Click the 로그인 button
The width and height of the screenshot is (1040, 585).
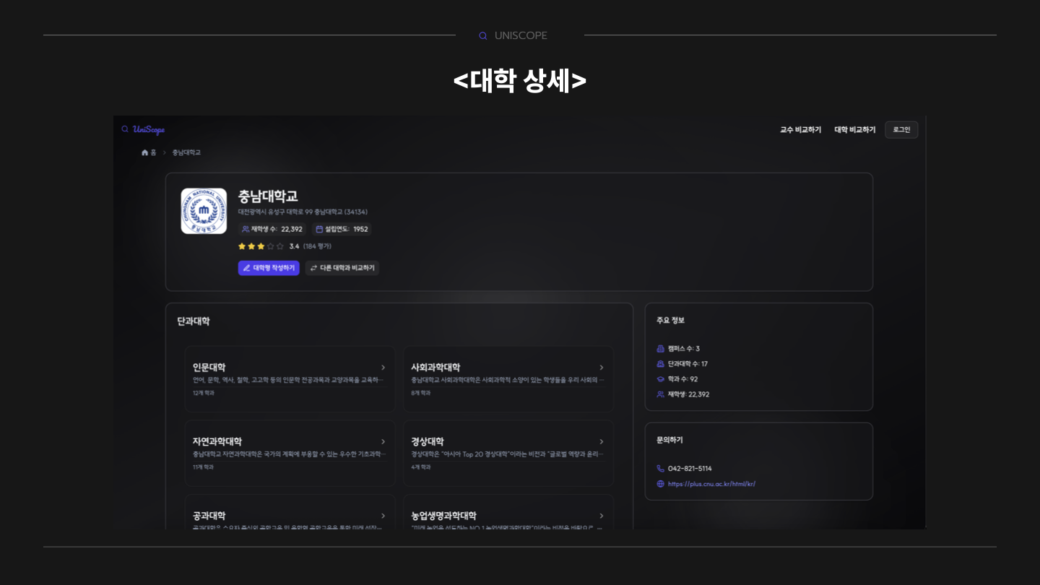click(901, 130)
